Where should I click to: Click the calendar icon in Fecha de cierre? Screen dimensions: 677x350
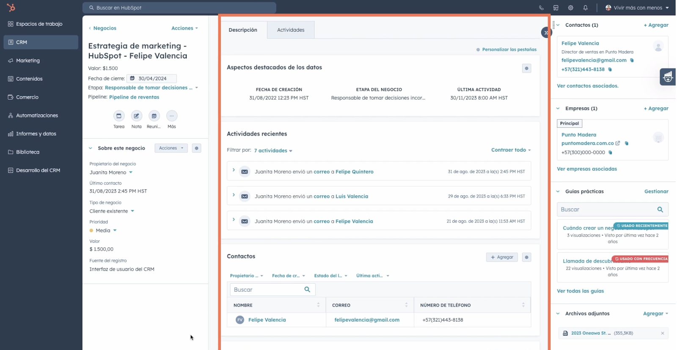coord(132,78)
